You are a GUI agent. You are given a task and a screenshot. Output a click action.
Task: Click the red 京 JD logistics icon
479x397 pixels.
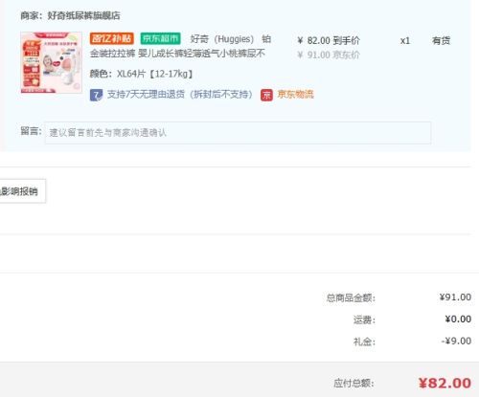tap(266, 95)
